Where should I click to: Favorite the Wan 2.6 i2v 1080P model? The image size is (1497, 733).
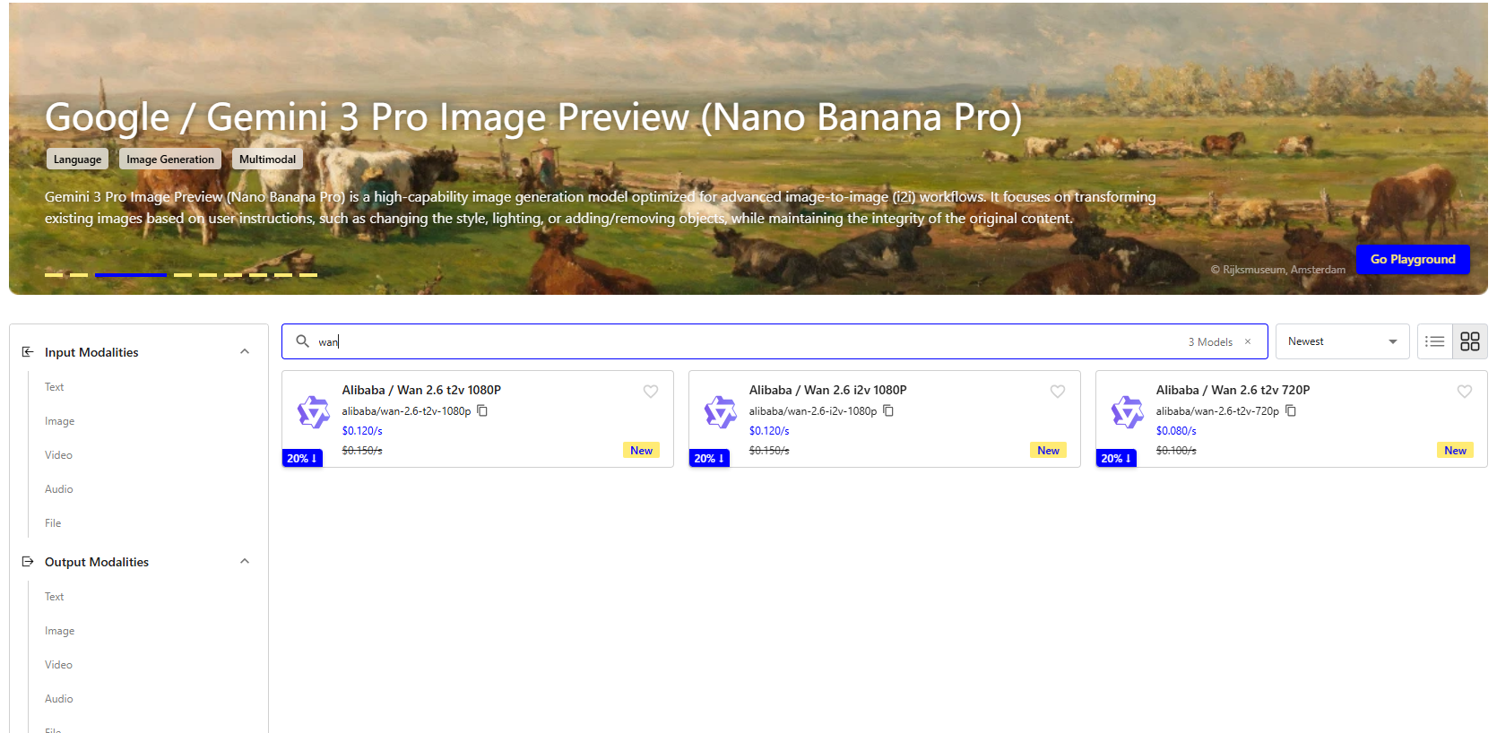tap(1058, 391)
